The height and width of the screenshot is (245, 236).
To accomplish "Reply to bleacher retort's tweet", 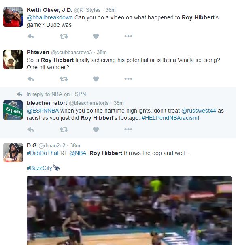I will point(31,130).
